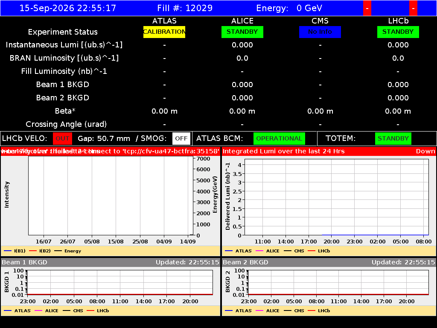Click the Instantaneous Lumi row label
This screenshot has height=328, width=437.
[x=64, y=45]
